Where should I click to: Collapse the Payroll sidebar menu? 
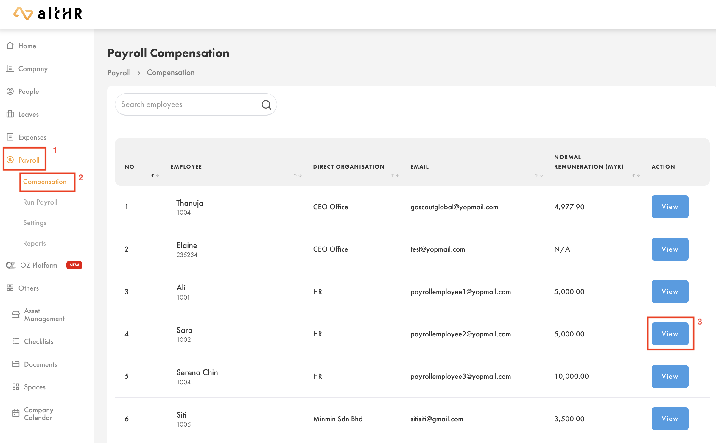point(28,160)
